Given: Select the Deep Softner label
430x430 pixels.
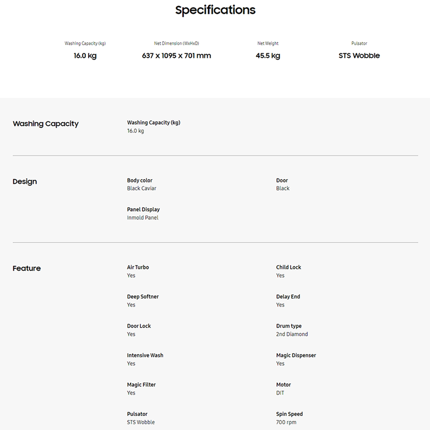Looking at the screenshot, I should (x=143, y=297).
